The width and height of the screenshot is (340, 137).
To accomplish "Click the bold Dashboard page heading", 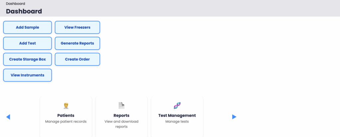I will [24, 11].
